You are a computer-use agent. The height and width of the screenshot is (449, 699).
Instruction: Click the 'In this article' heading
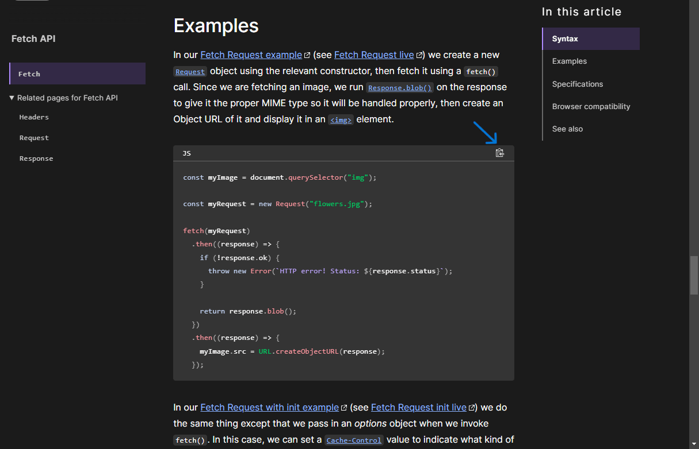[582, 12]
